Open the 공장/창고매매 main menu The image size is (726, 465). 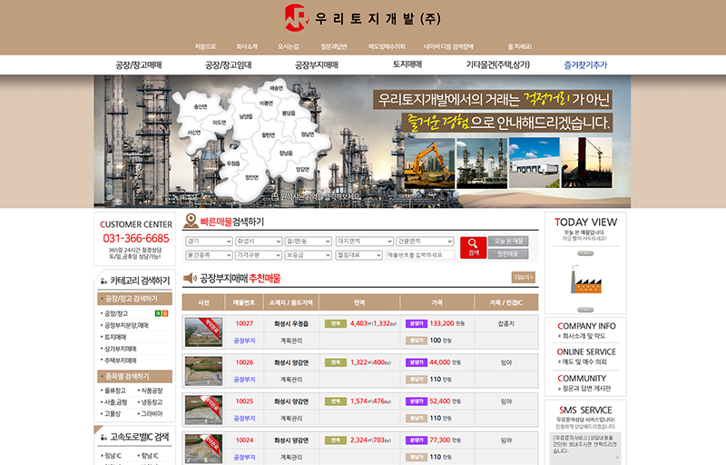coord(139,64)
